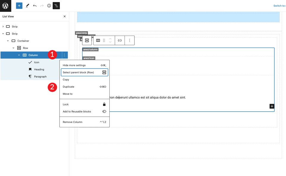Click the Row parent block toolbar icon
The height and width of the screenshot is (176, 286).
pyautogui.click(x=87, y=40)
